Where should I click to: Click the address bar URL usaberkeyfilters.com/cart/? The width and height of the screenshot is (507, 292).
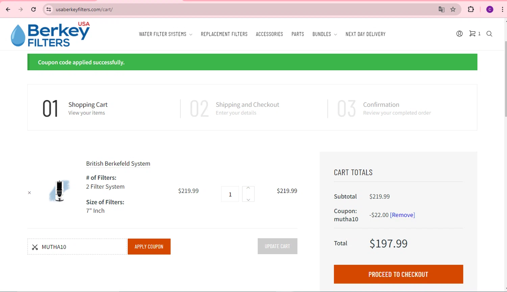click(x=84, y=9)
